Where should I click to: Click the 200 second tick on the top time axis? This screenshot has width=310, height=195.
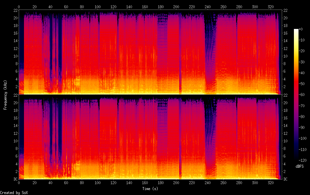(176, 7)
